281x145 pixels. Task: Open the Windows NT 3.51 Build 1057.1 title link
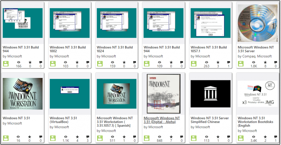[x=209, y=49]
